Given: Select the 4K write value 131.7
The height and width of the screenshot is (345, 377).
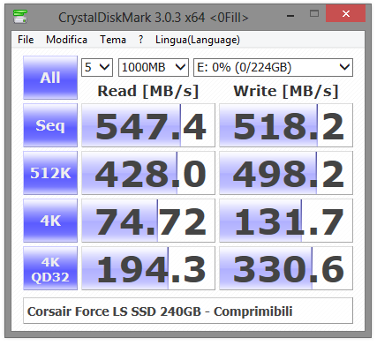Looking at the screenshot, I should tap(286, 221).
